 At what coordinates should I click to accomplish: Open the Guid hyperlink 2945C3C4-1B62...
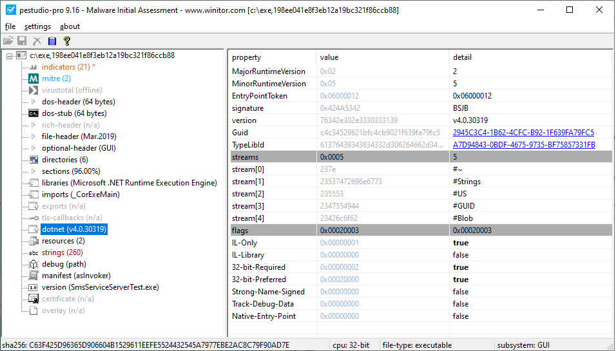point(523,133)
